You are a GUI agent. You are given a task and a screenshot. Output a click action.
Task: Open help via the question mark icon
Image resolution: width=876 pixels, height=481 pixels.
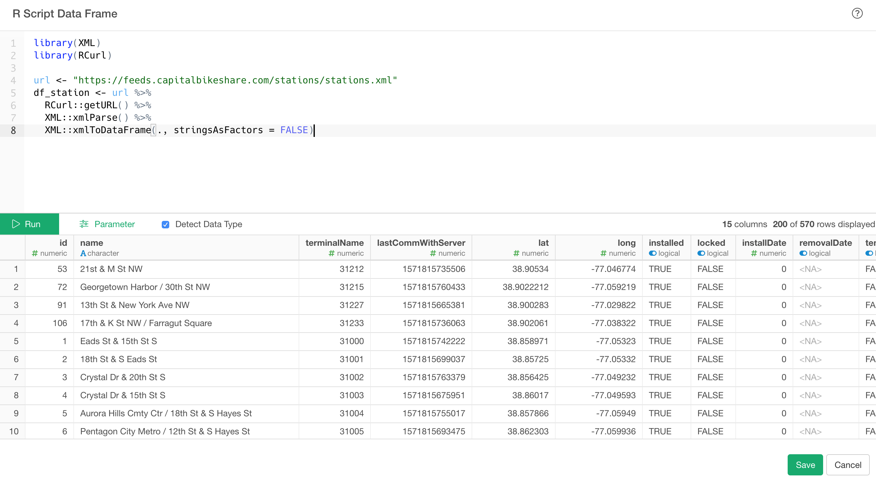click(x=857, y=14)
